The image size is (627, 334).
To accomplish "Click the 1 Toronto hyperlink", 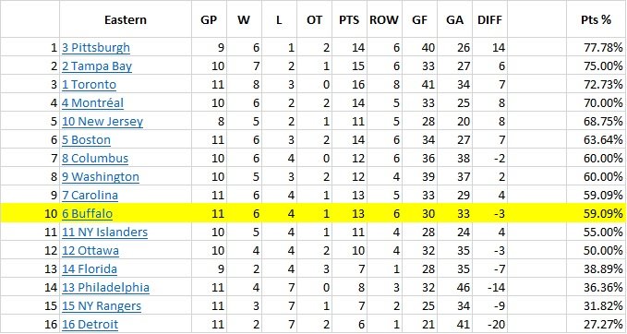I will [90, 85].
